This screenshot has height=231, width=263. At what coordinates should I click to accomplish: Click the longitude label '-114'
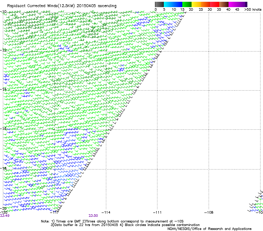tap(106, 213)
